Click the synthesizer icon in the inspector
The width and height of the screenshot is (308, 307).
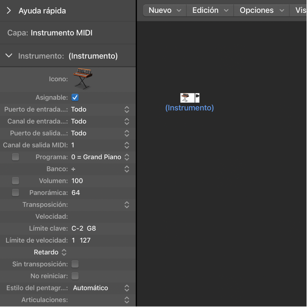click(x=83, y=78)
